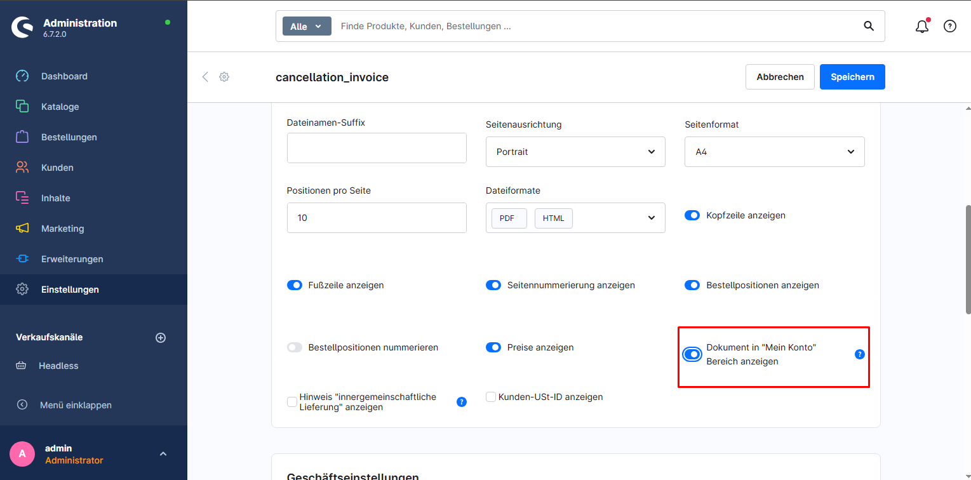The image size is (971, 480).
Task: Open Bestellungen in the sidebar
Action: click(x=69, y=137)
